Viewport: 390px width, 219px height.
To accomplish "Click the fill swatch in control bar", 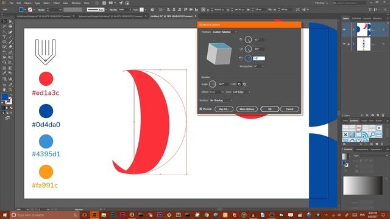I will click(x=21, y=10).
